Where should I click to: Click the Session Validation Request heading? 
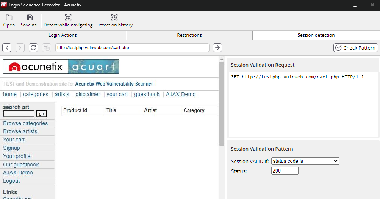pos(263,65)
